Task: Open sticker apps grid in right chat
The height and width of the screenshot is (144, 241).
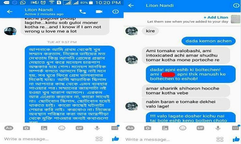Action: [220, 139]
